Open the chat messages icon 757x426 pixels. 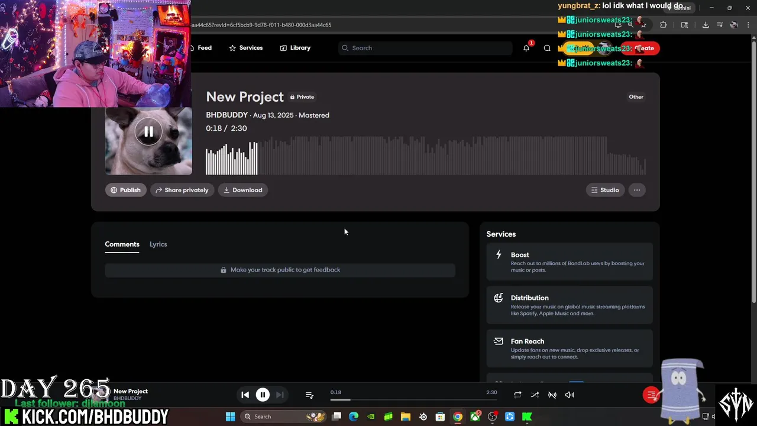coord(547,48)
